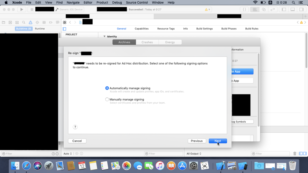The image size is (308, 173).
Task: Open the Build Settings tab
Action: pos(205,29)
